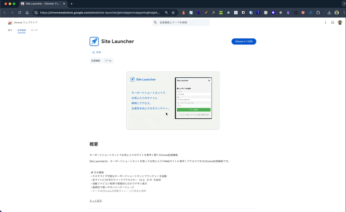Open the white bookmark-page extension icon

(x=236, y=13)
